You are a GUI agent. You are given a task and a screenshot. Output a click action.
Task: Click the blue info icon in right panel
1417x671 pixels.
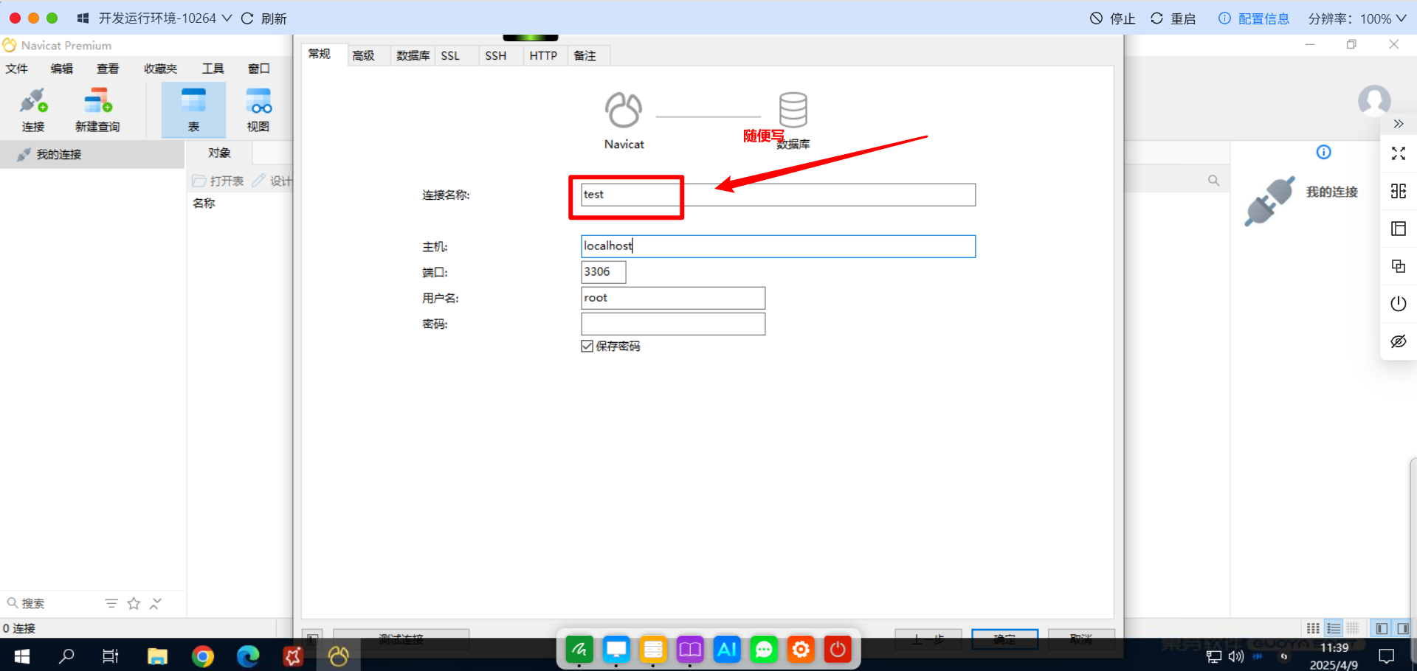pyautogui.click(x=1324, y=152)
